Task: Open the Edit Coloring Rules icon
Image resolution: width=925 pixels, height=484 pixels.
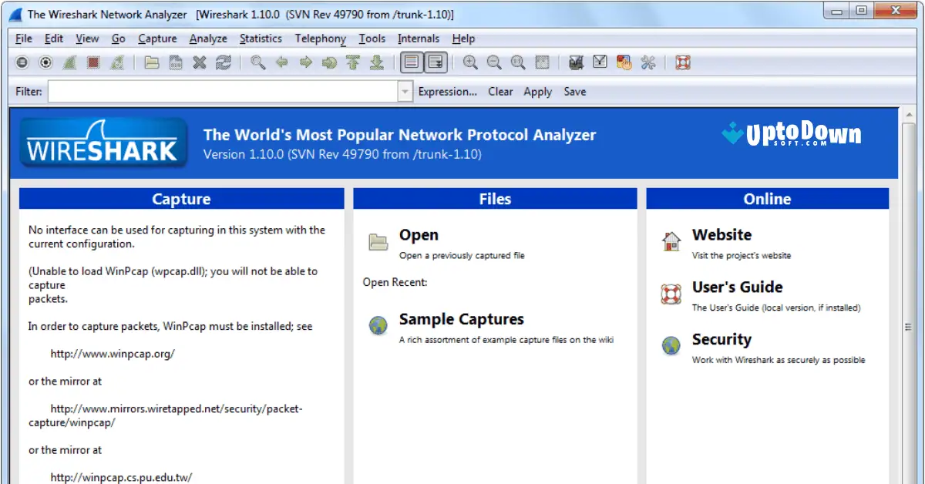Action: point(624,62)
